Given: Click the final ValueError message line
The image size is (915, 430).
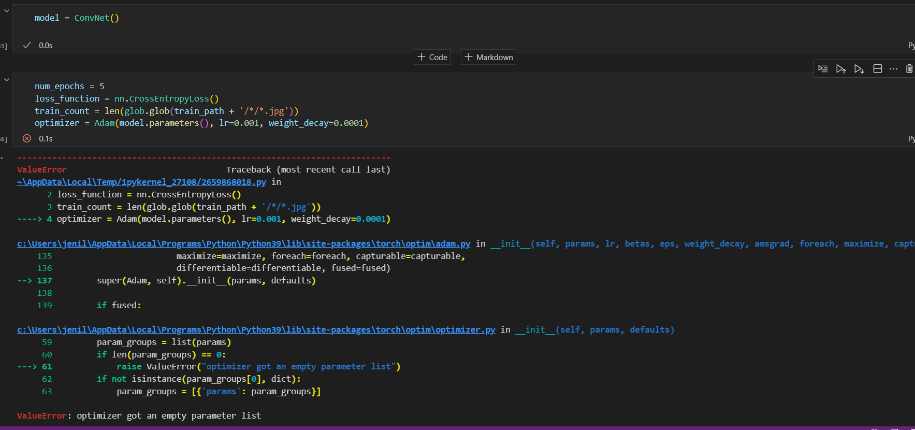Looking at the screenshot, I should tap(139, 415).
